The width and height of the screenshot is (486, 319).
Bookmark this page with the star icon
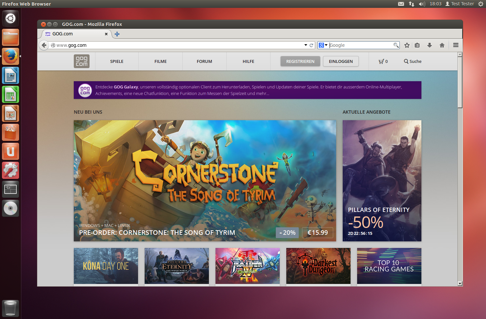click(x=407, y=45)
